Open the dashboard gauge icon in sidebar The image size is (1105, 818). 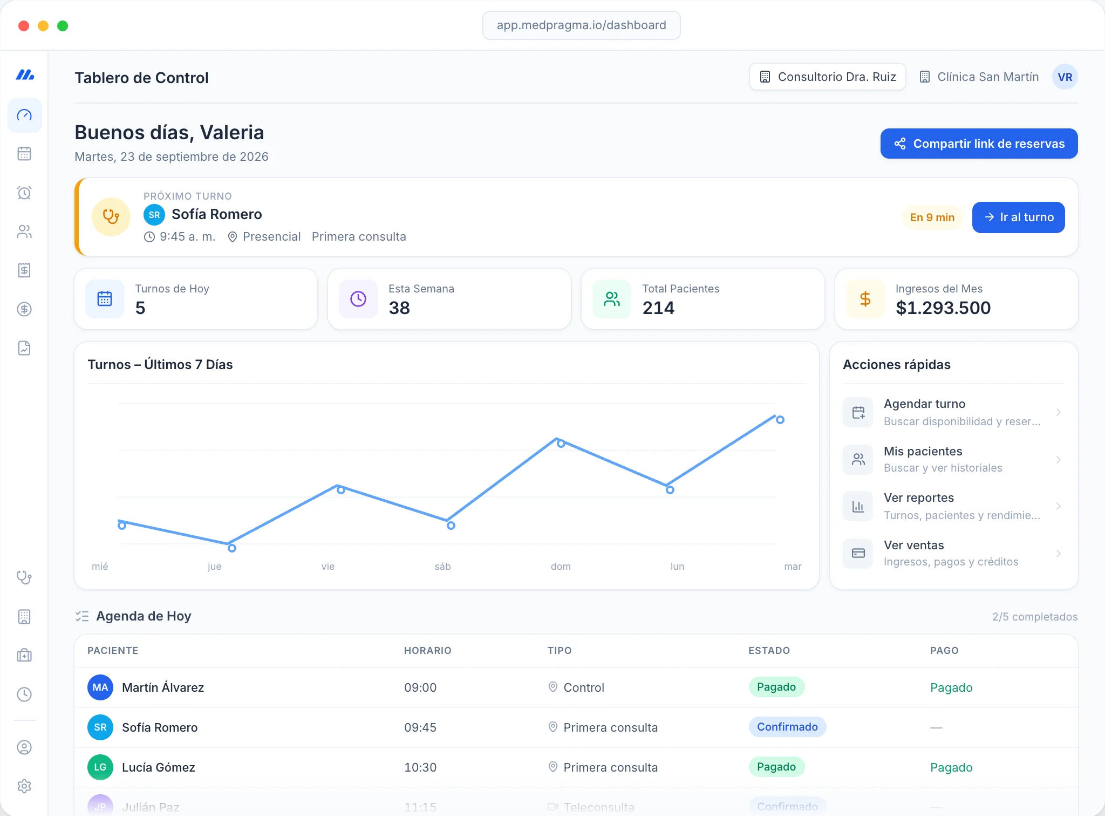(24, 115)
